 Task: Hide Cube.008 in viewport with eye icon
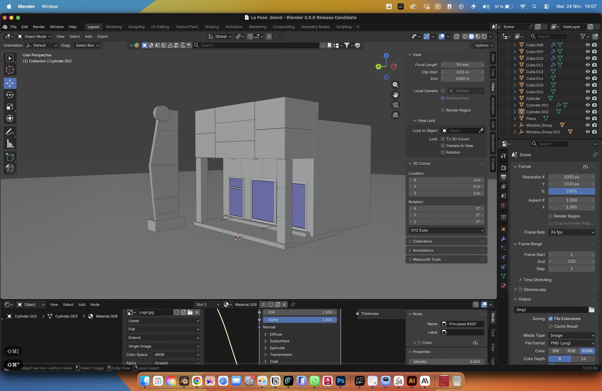coord(588,45)
